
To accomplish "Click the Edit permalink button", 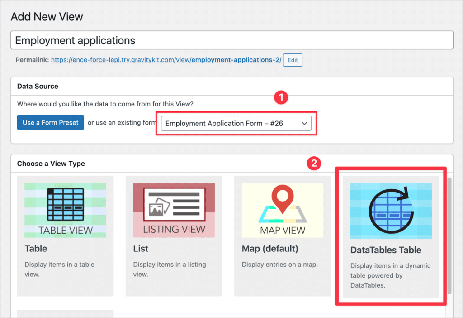I will pos(293,60).
